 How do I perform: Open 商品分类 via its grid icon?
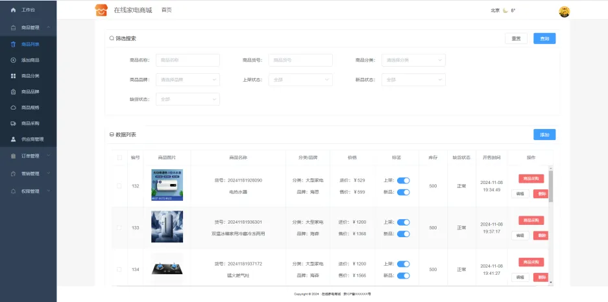tap(13, 76)
